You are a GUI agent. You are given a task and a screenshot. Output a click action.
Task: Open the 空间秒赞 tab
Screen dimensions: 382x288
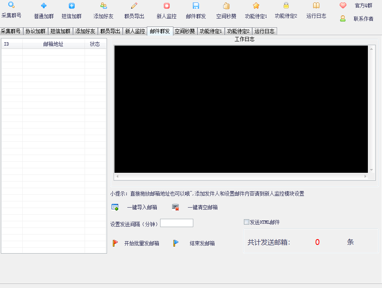click(x=185, y=31)
